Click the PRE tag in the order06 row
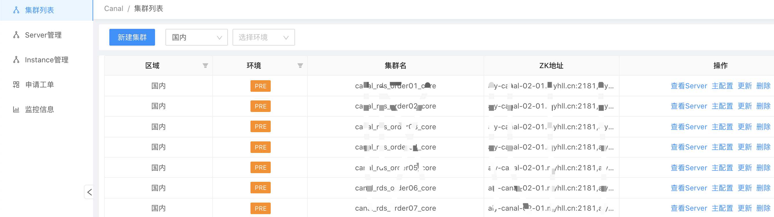 pyautogui.click(x=261, y=188)
